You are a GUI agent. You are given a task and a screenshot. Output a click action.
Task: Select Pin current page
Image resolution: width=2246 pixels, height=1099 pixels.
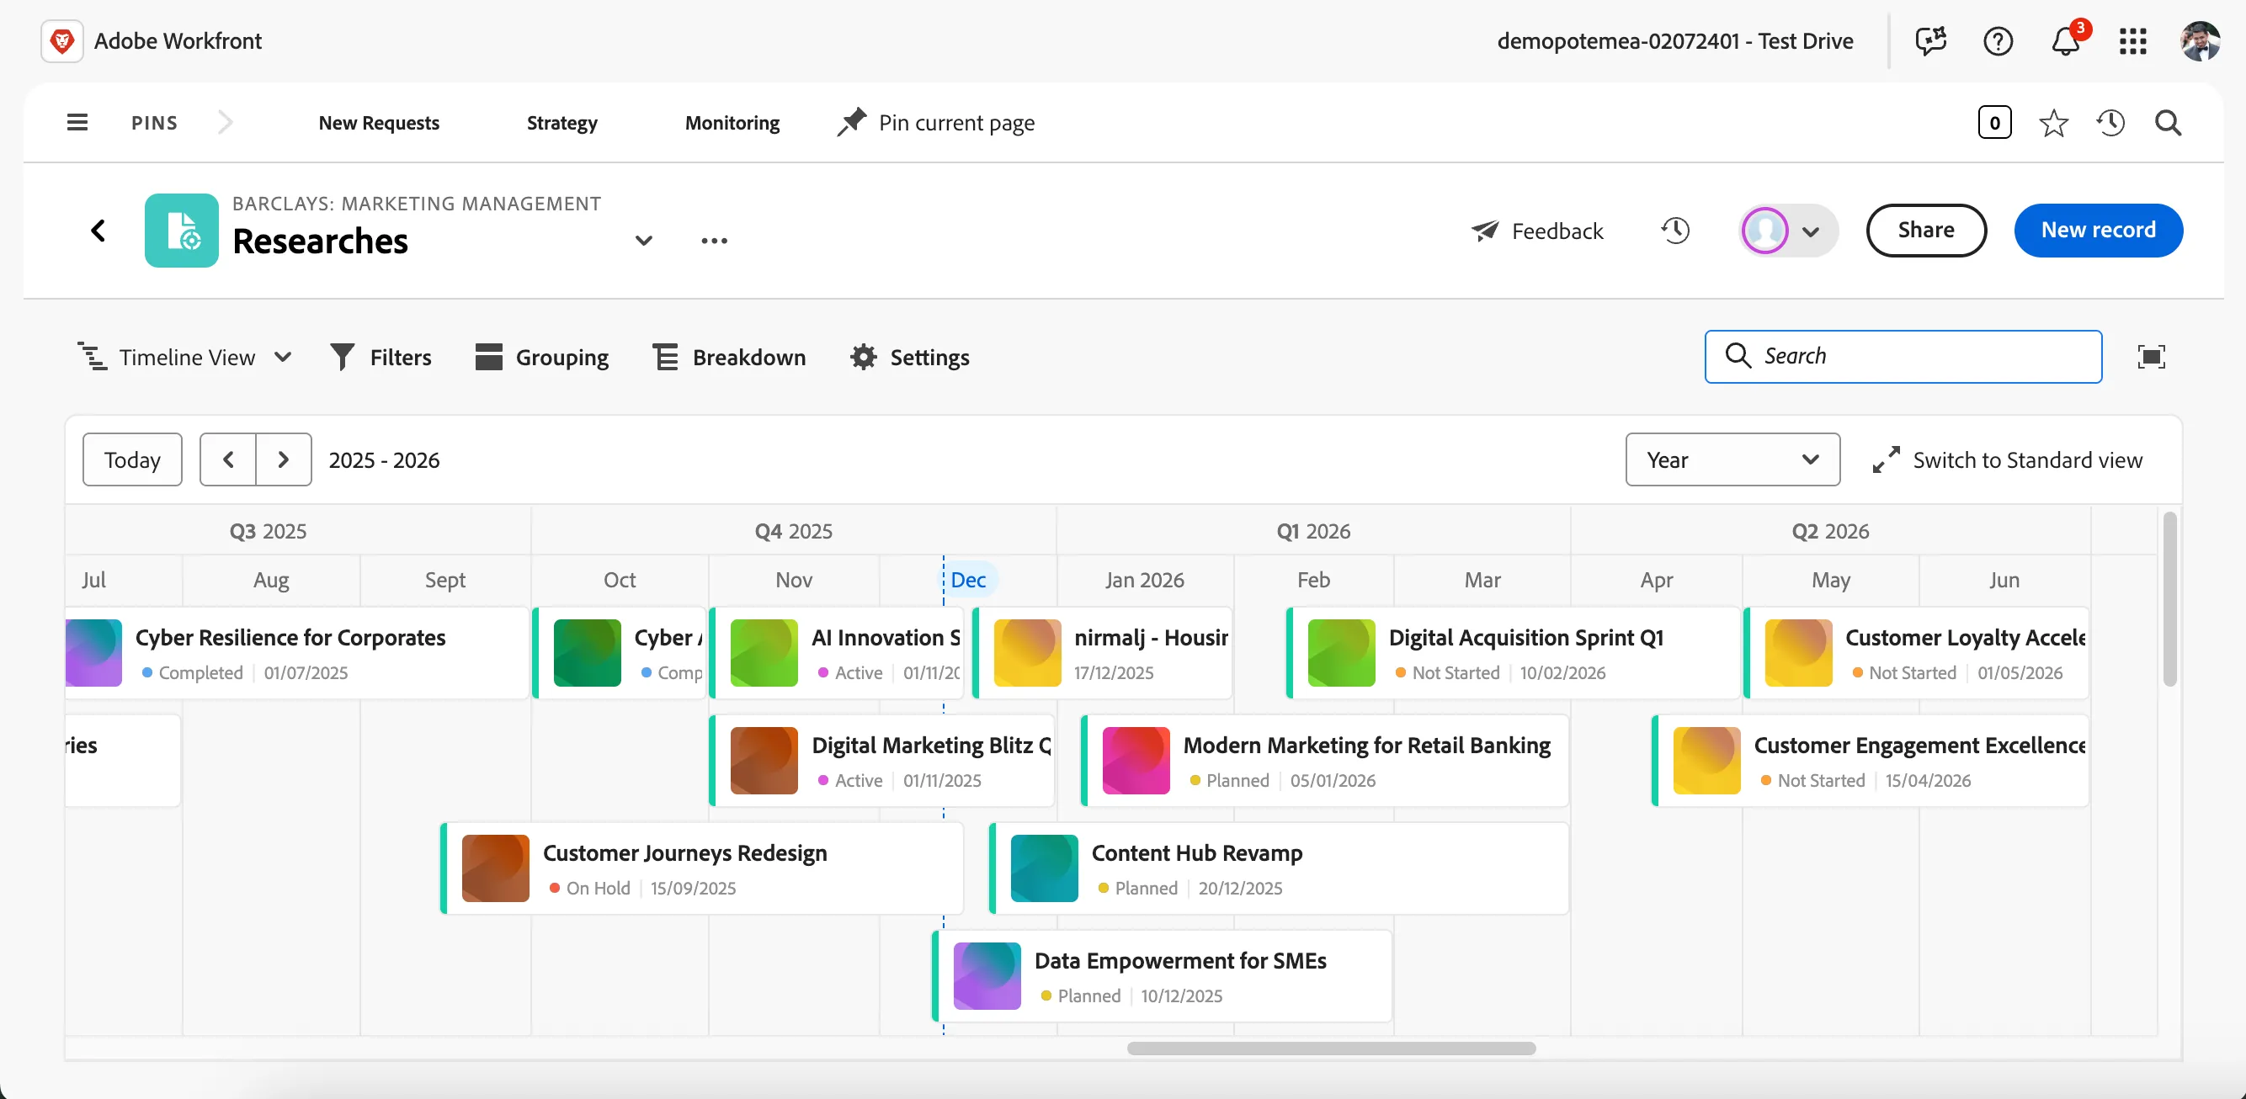936,123
